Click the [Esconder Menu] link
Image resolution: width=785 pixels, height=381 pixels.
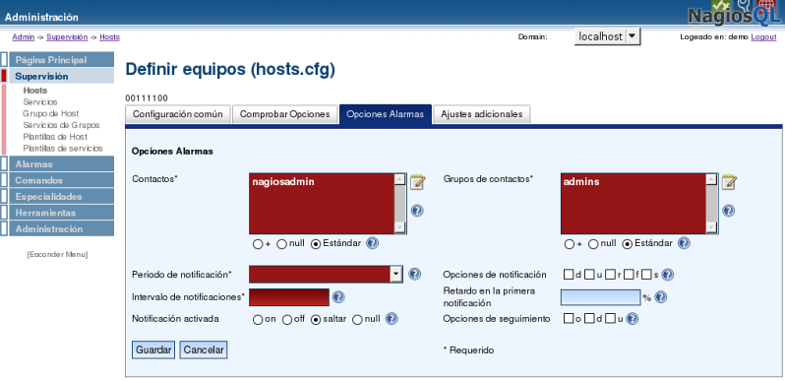[x=57, y=255]
